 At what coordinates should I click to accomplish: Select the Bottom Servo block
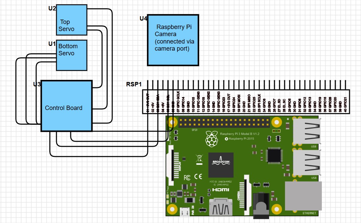[x=72, y=55]
